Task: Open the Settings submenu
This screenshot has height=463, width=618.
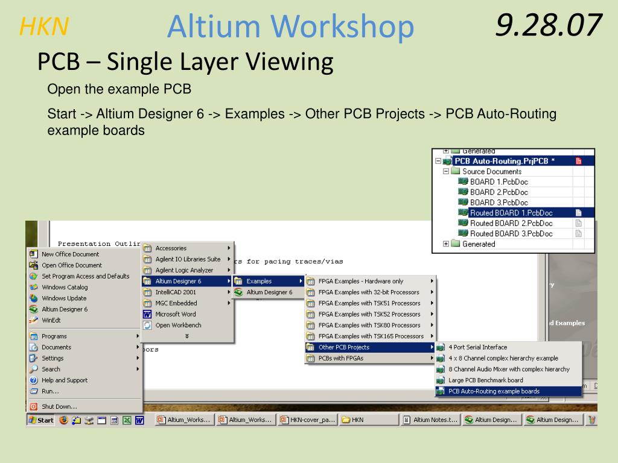Action: pos(84,358)
